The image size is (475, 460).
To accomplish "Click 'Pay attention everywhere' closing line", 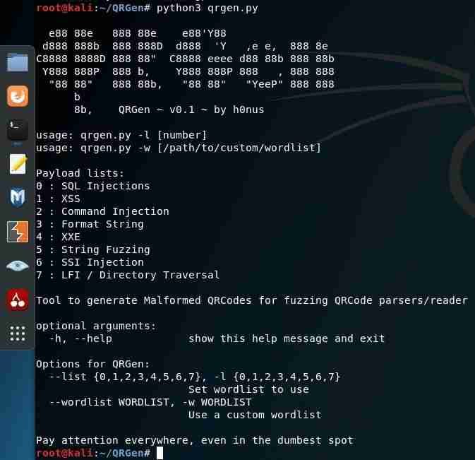I will tap(195, 440).
